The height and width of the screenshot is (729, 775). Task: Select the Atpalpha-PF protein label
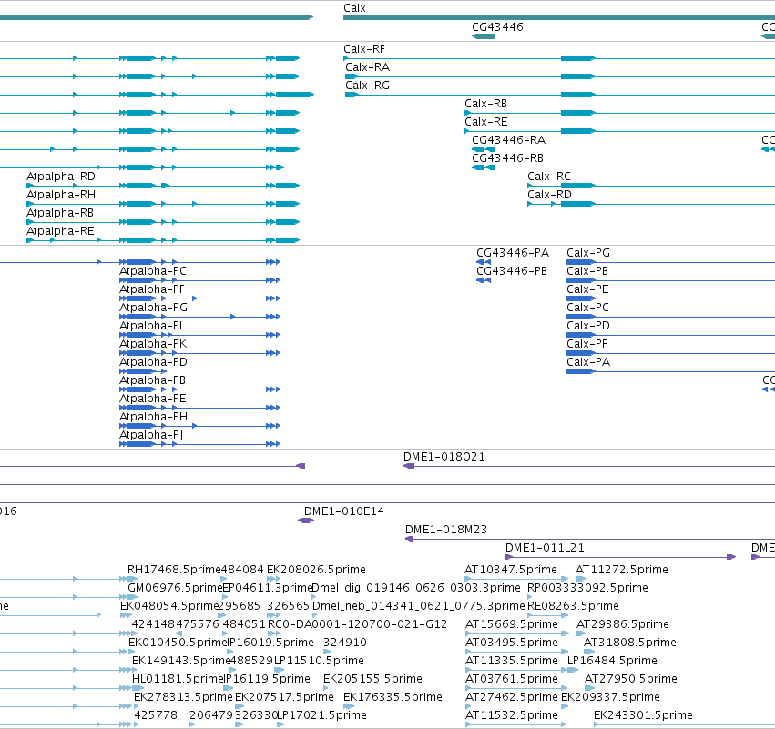coord(152,289)
